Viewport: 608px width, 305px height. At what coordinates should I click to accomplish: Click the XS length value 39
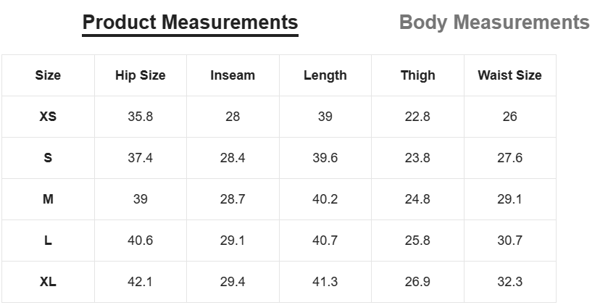coord(325,116)
